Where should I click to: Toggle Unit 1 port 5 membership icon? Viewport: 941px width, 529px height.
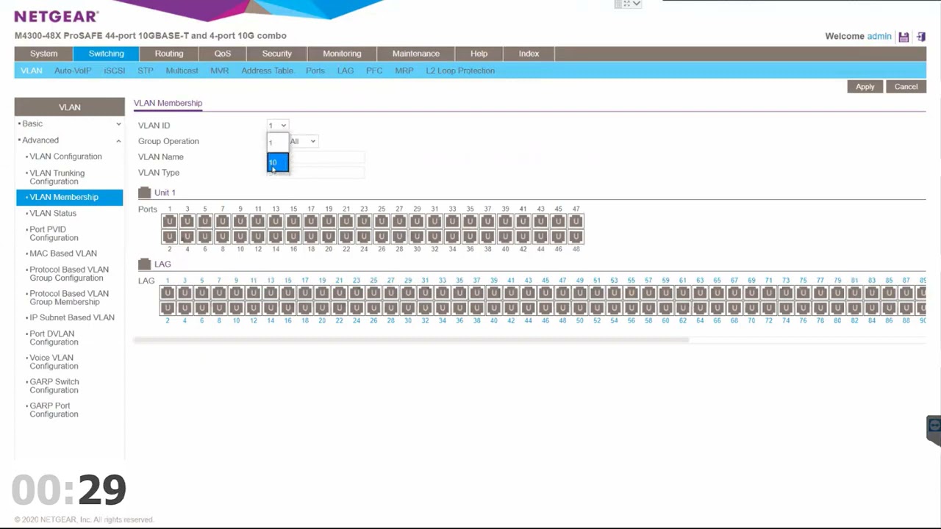pos(204,221)
